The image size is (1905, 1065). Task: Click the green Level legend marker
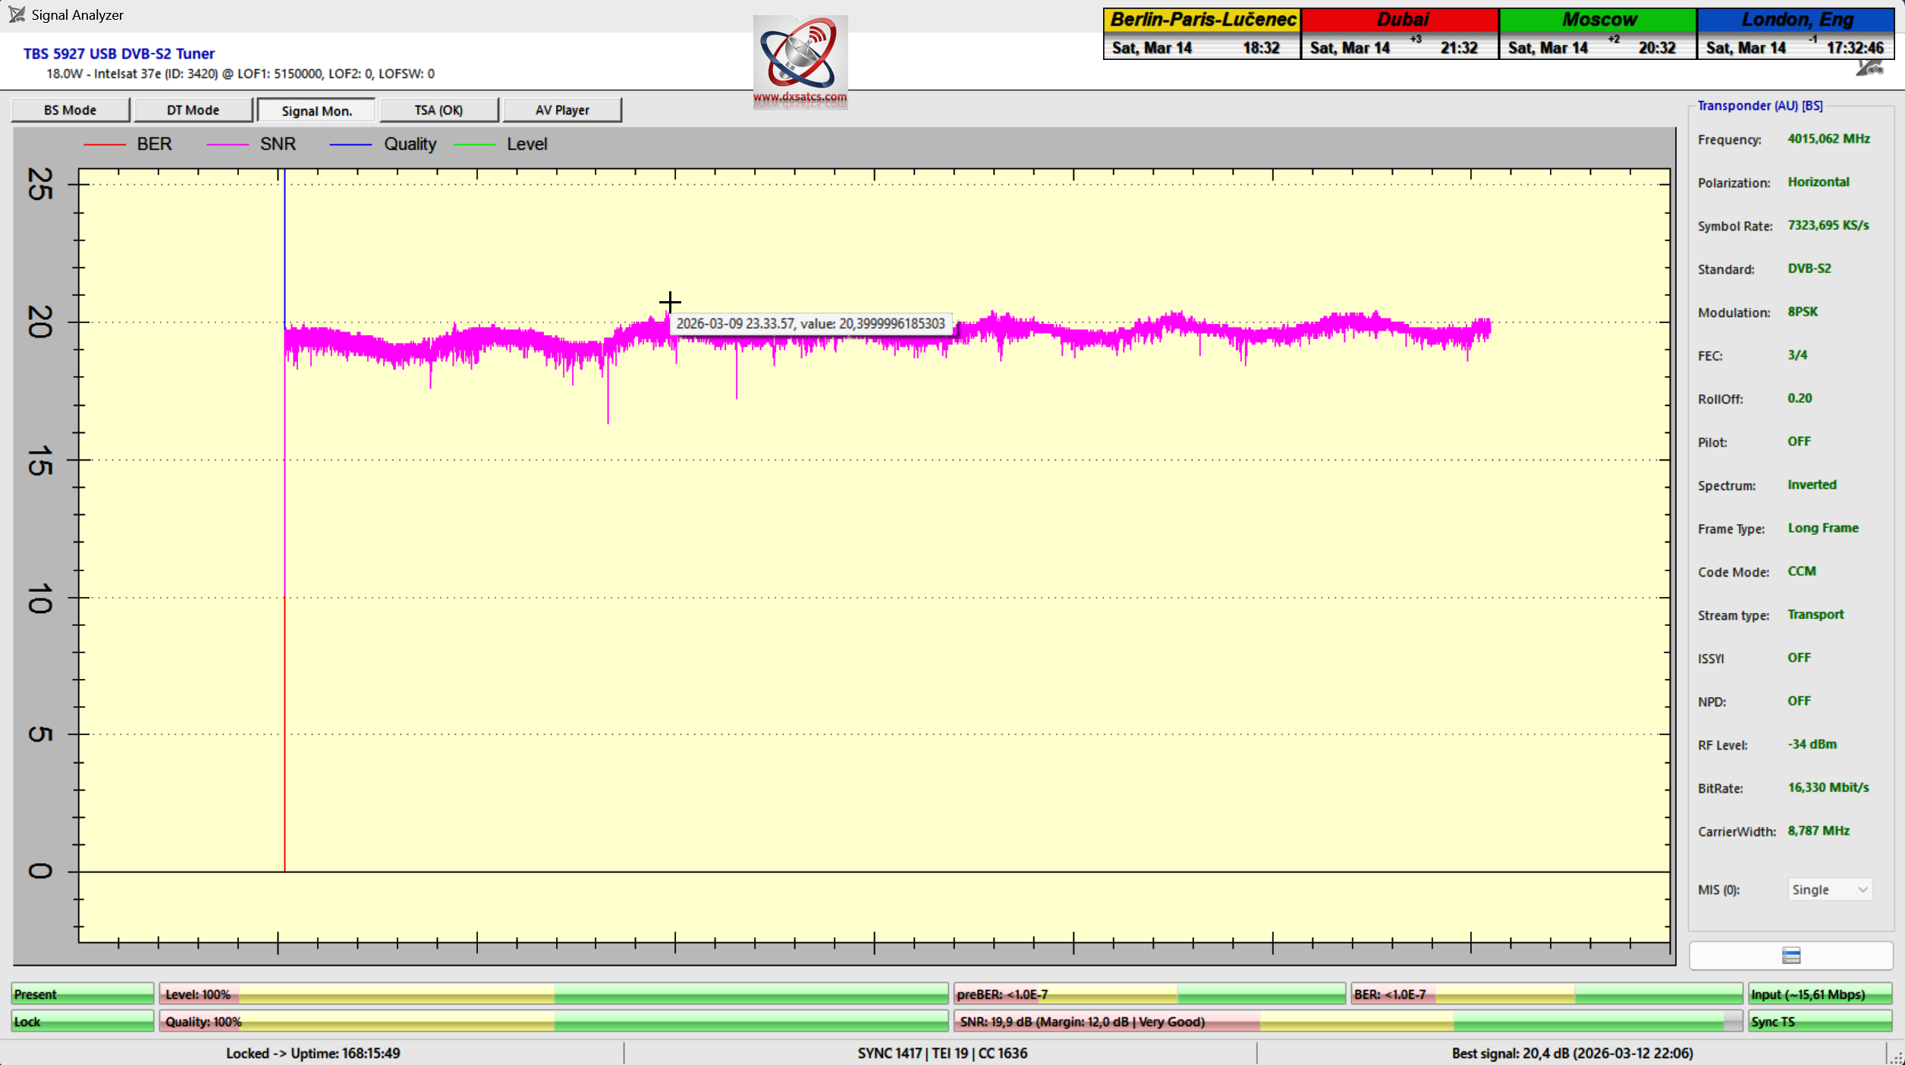[474, 144]
